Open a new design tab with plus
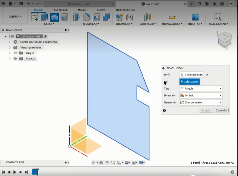 tap(192, 4)
